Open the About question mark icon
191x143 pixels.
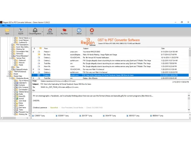(79, 30)
